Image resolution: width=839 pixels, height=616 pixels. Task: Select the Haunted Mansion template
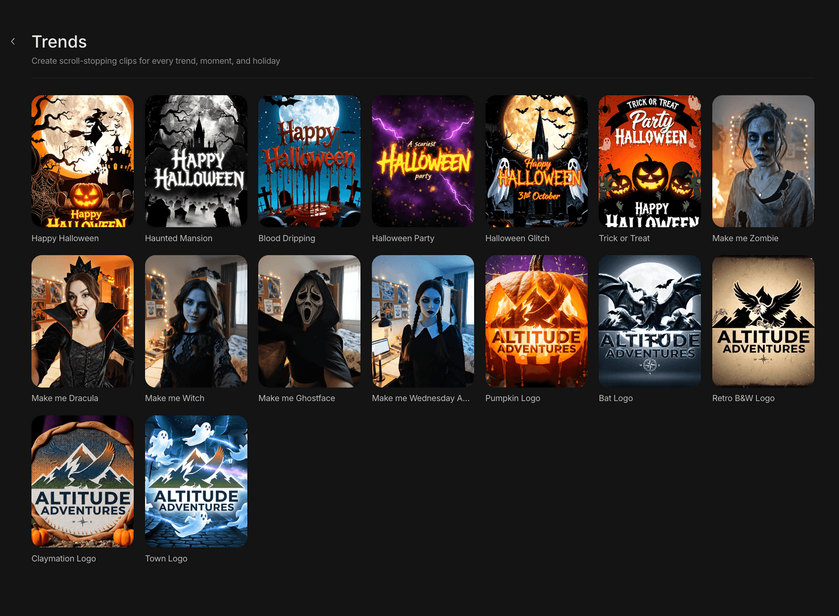[196, 161]
